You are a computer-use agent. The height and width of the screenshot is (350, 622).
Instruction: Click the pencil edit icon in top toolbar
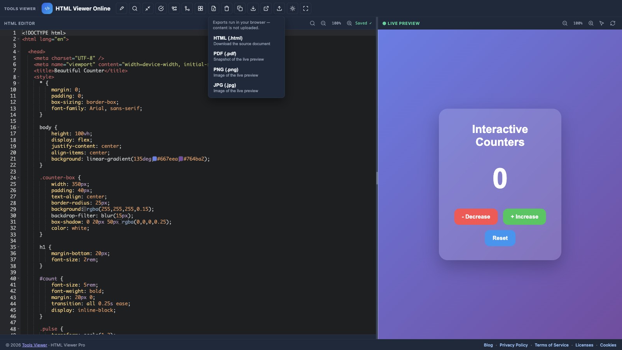click(122, 9)
